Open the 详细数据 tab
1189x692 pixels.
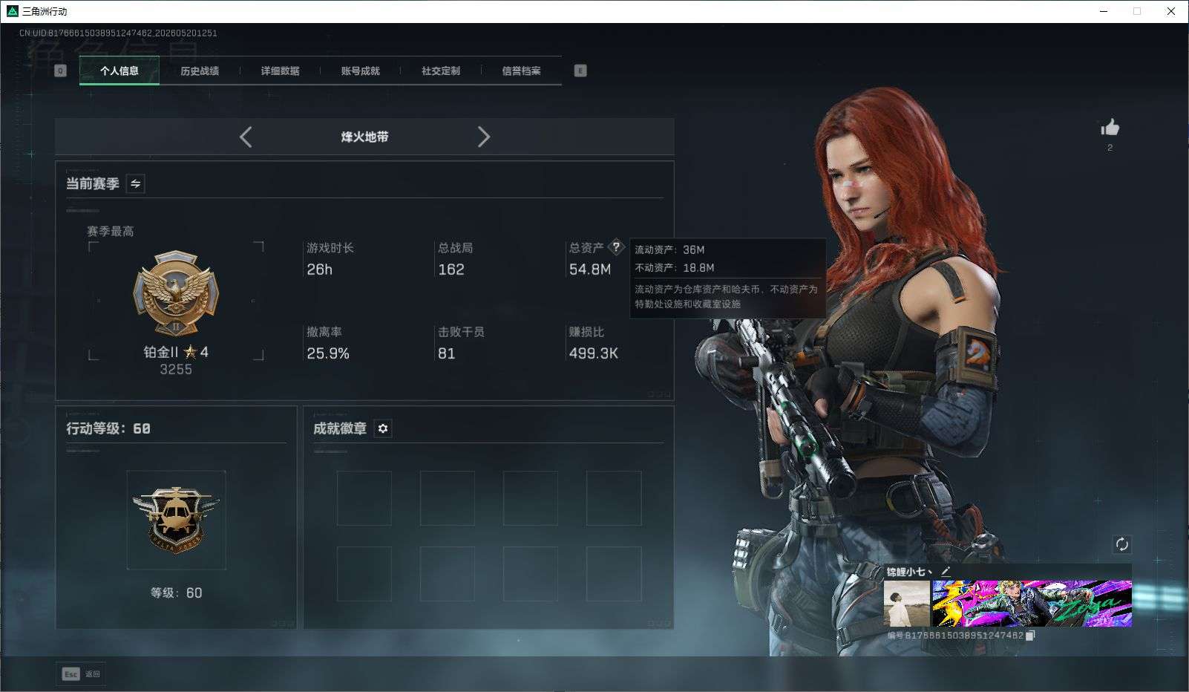coord(280,71)
